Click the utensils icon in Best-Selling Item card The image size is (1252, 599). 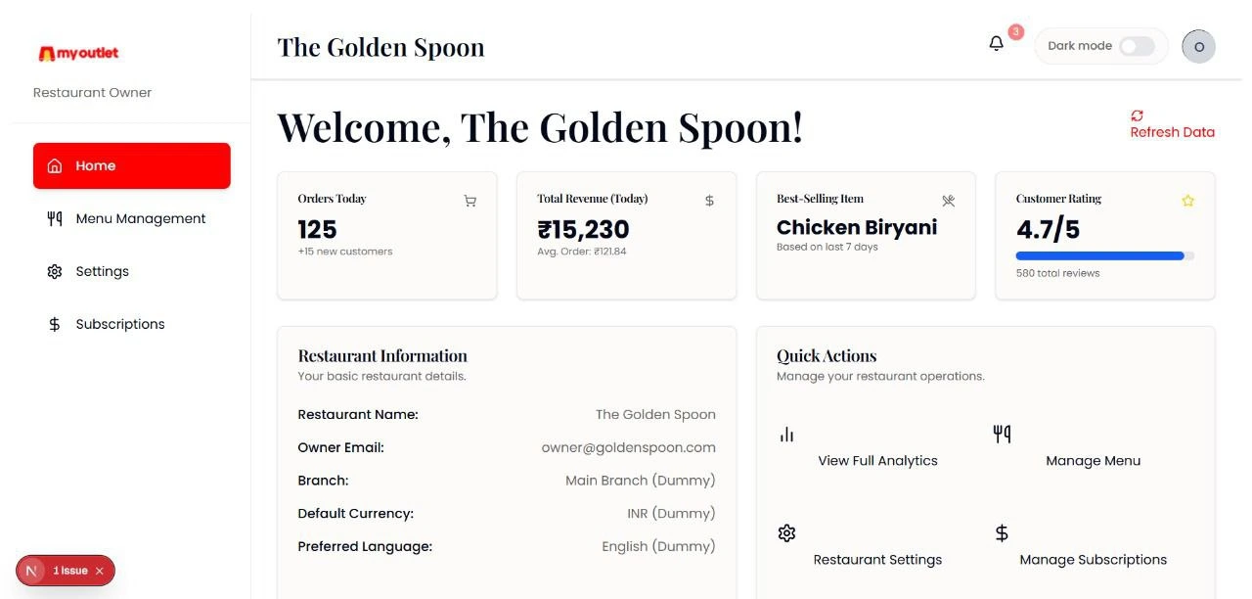click(948, 201)
